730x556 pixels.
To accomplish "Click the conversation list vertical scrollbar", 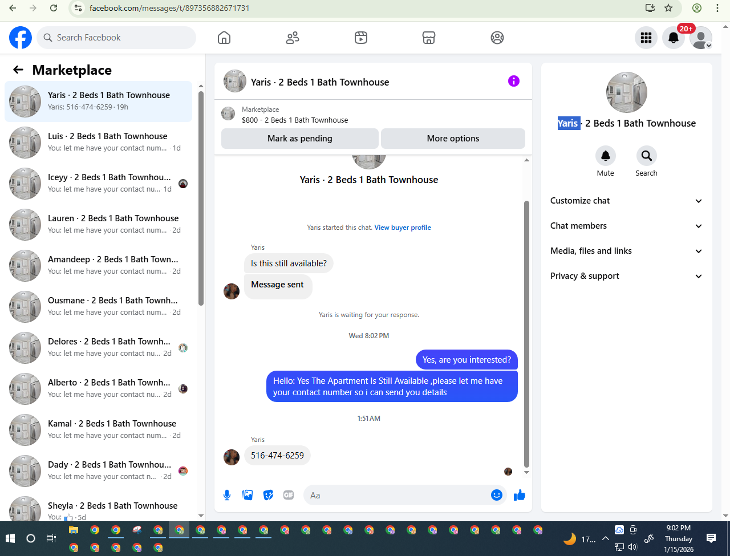I will [201, 198].
